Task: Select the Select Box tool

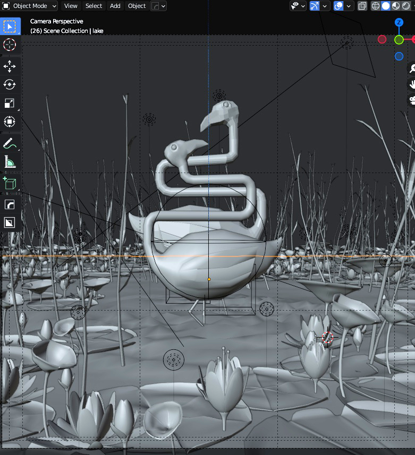Action: (10, 27)
